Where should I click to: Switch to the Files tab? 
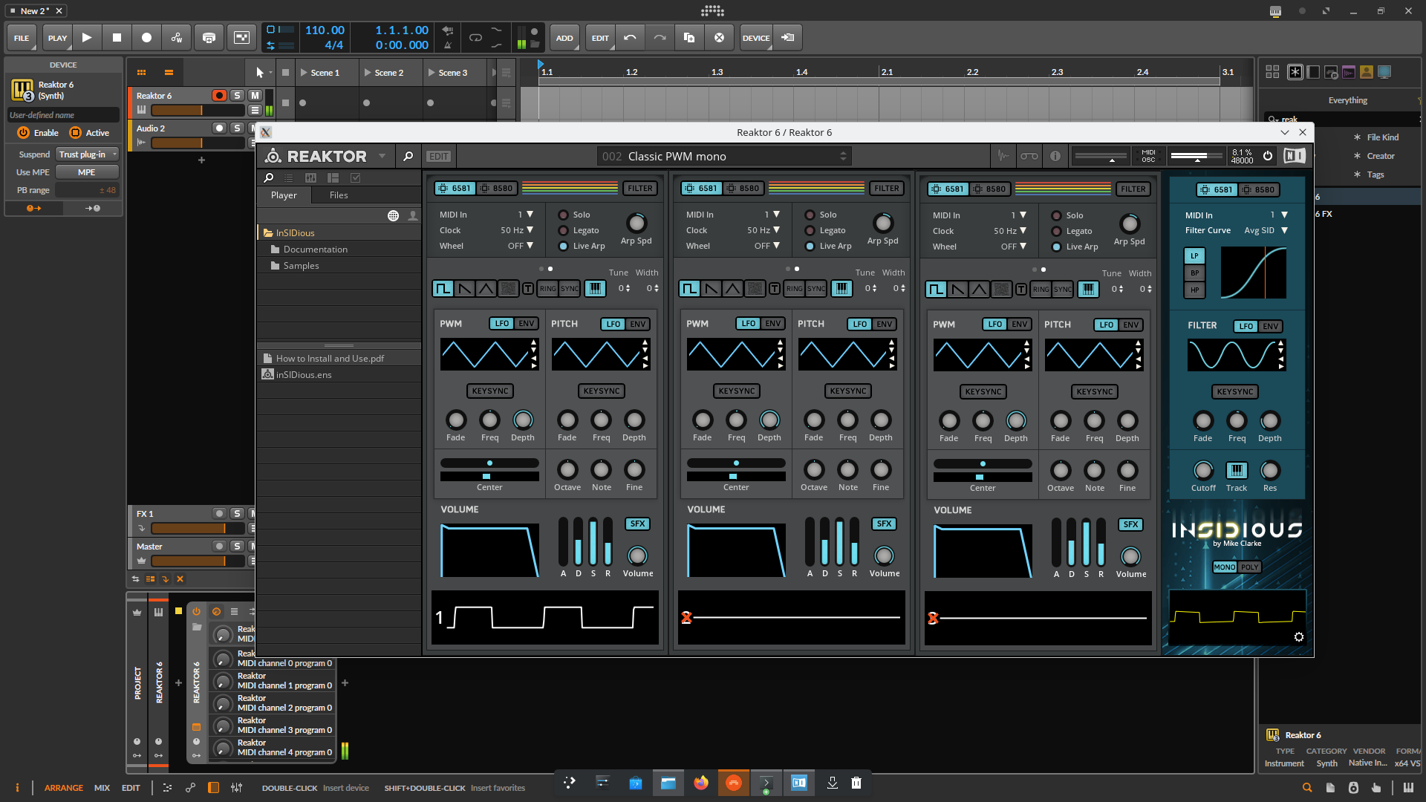pyautogui.click(x=339, y=195)
